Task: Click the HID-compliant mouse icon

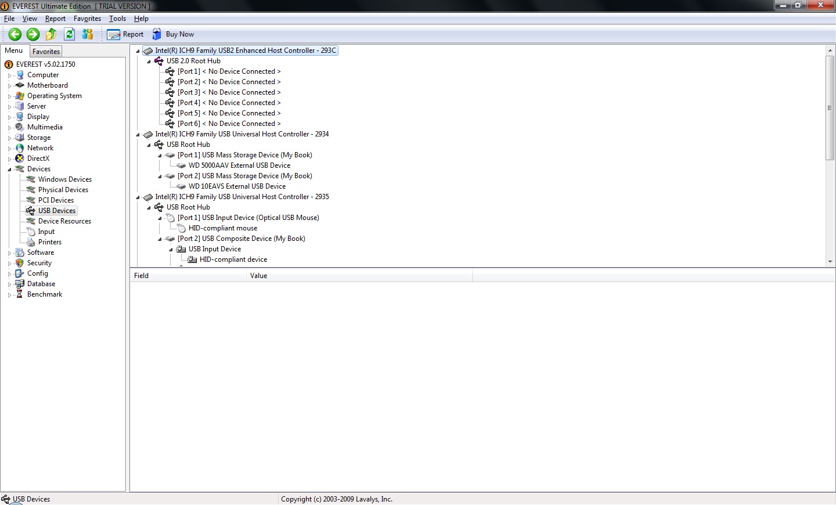Action: [x=181, y=228]
